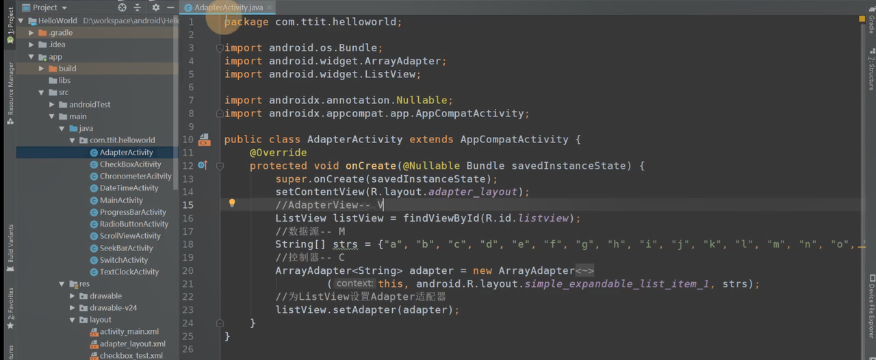Open the Resource Manager tool window
The height and width of the screenshot is (360, 876).
pos(10,93)
